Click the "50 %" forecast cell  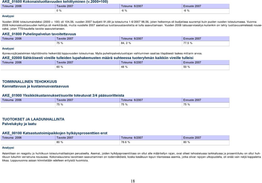click(x=186, y=67)
